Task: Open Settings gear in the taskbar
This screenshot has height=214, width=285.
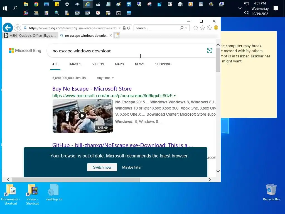Action: pos(67,4)
